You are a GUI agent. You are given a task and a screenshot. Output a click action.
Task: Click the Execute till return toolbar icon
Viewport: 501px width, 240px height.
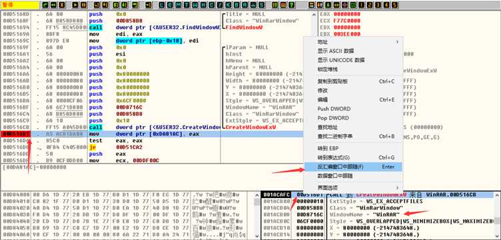pos(135,5)
